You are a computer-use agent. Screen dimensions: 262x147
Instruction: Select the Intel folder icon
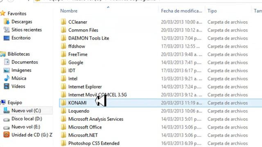(x=63, y=78)
